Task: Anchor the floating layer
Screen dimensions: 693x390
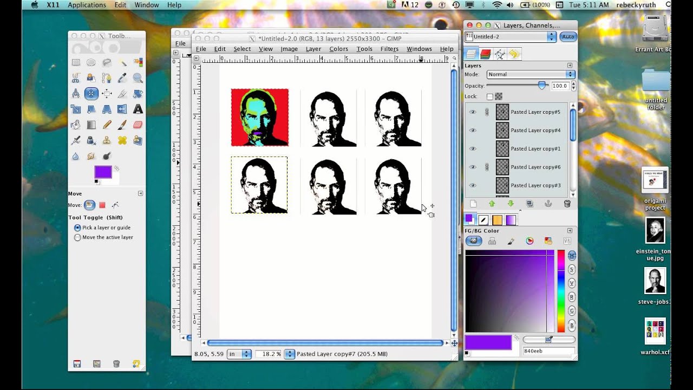Action: 548,204
